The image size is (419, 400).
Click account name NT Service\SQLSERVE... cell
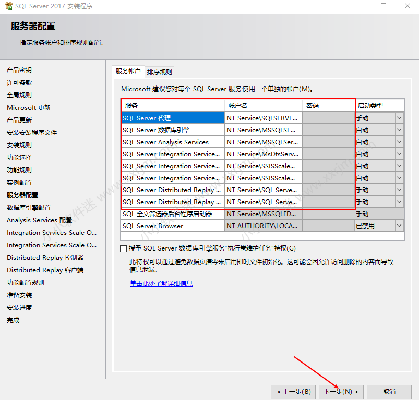[264, 118]
